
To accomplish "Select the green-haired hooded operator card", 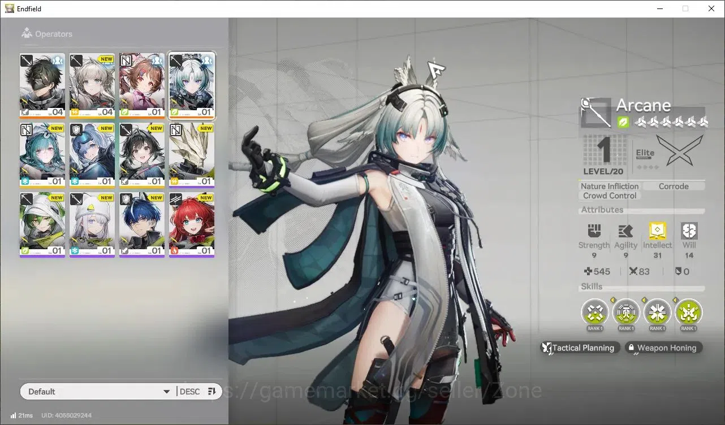I will (x=42, y=225).
